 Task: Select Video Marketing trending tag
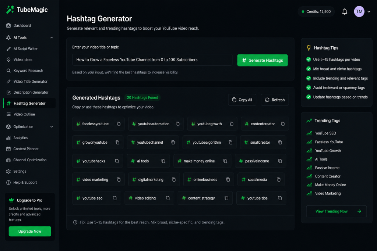(x=324, y=193)
